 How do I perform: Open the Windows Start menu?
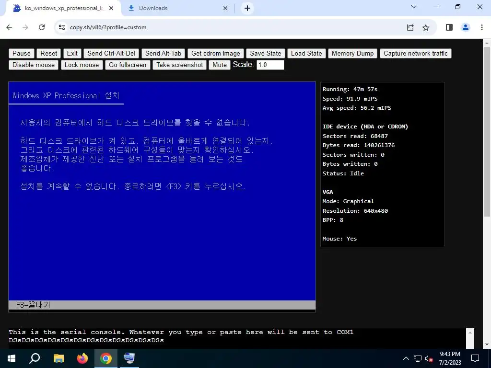12,358
